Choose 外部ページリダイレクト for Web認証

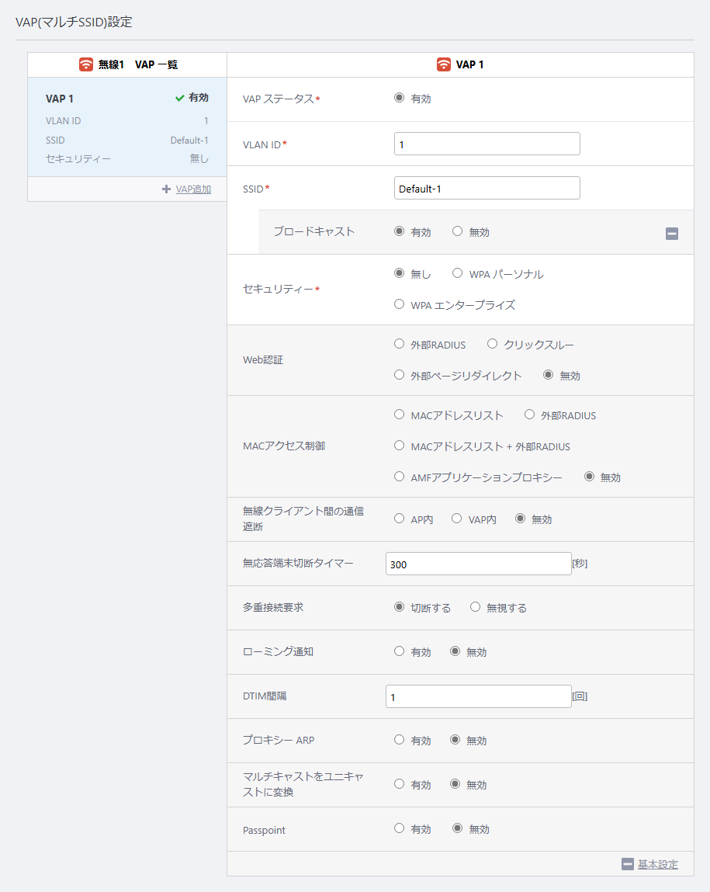point(399,375)
